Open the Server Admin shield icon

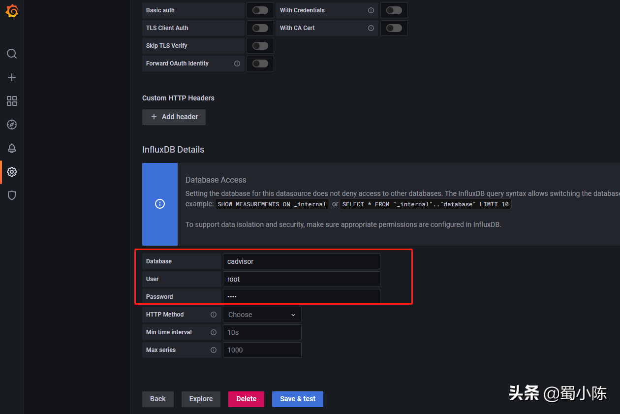[x=12, y=195]
